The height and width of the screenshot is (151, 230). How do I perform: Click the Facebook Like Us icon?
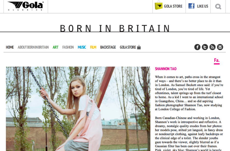click(191, 6)
